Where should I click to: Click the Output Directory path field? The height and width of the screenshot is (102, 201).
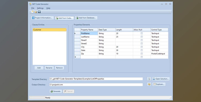tap(96, 85)
